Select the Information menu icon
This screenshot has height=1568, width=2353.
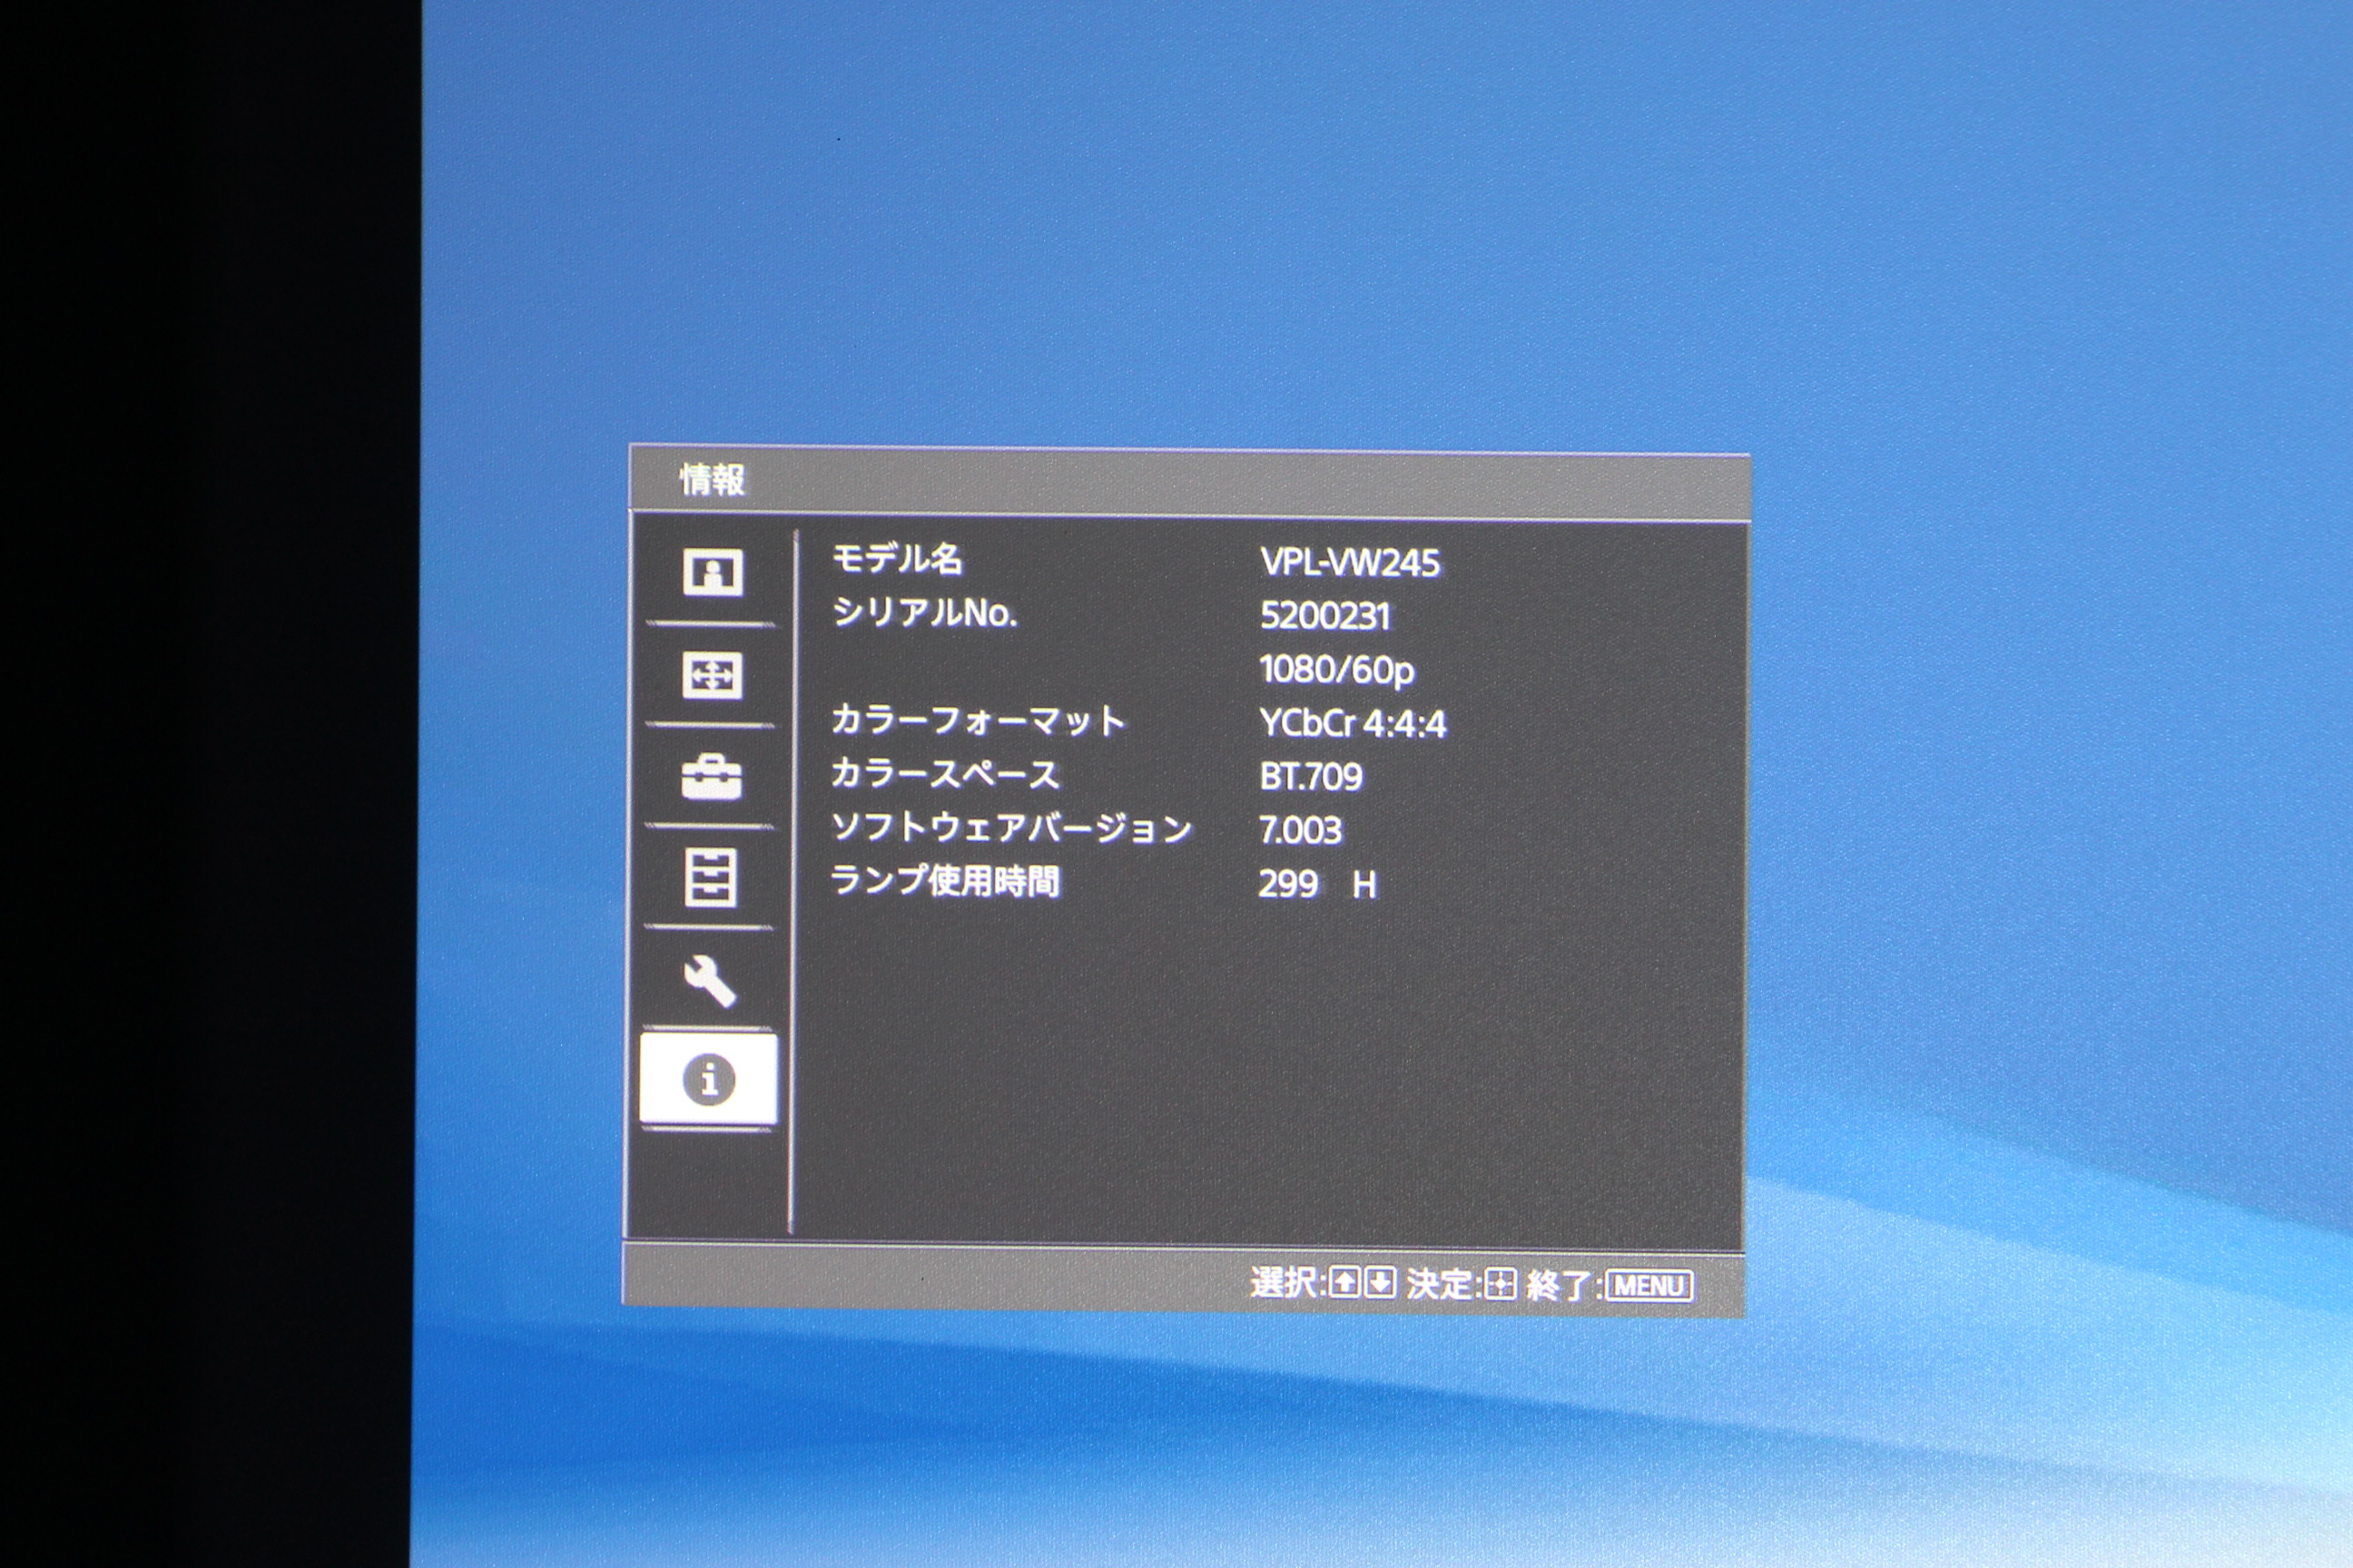click(x=708, y=1079)
